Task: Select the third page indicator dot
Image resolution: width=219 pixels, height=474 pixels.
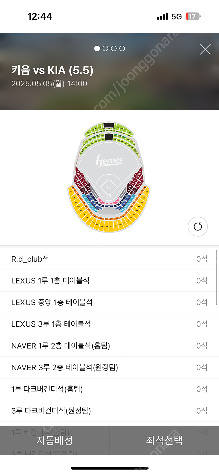Action: click(114, 48)
